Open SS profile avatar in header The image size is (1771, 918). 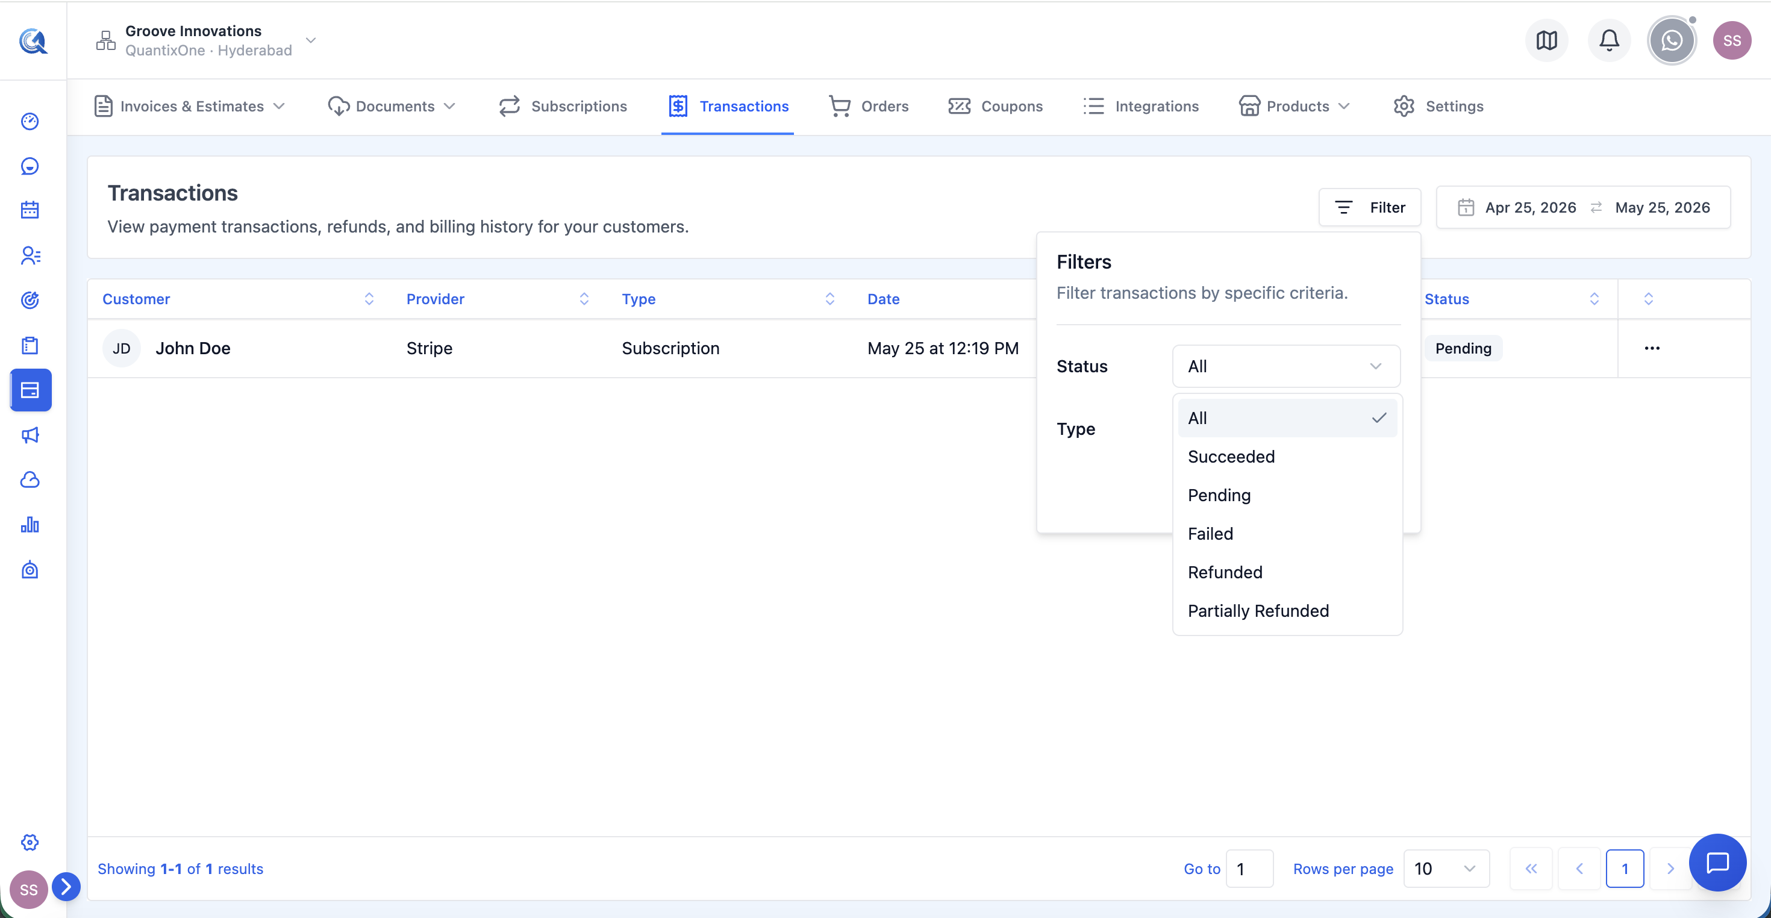(x=1732, y=40)
